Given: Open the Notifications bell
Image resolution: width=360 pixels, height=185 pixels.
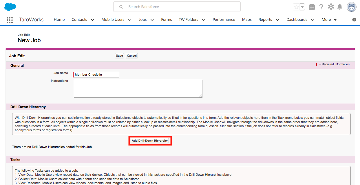Looking at the screenshot, I should click(340, 7).
